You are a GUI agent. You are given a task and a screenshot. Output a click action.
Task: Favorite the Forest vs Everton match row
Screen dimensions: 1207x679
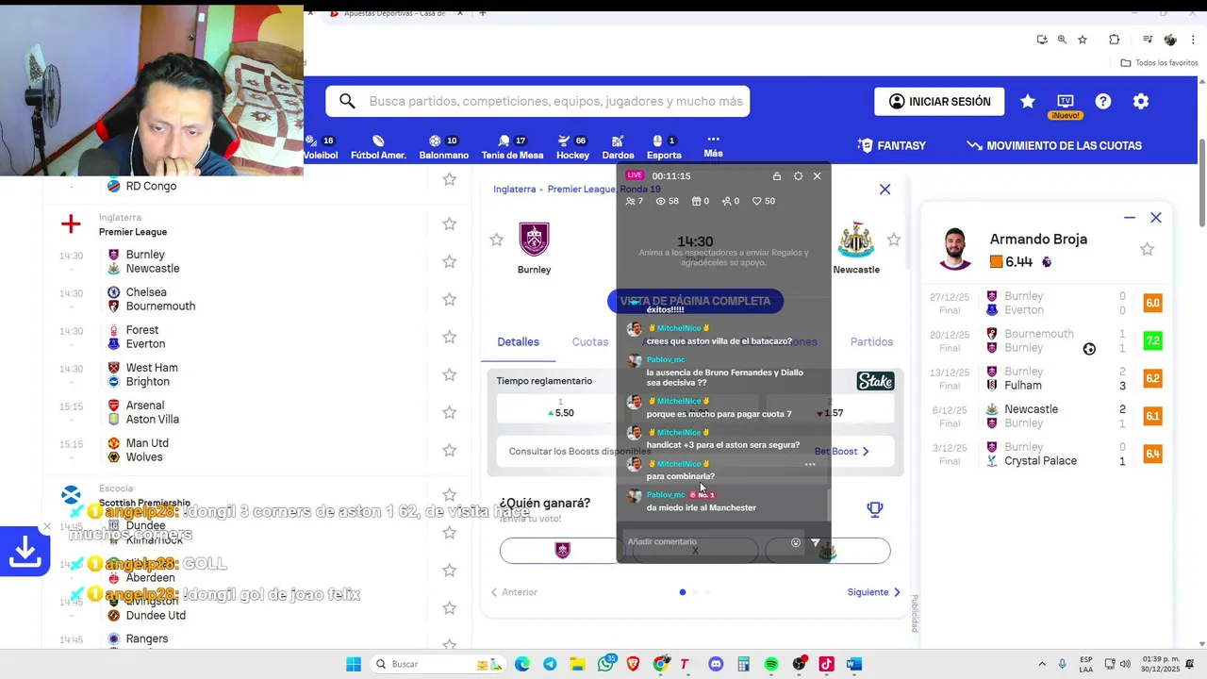point(450,337)
